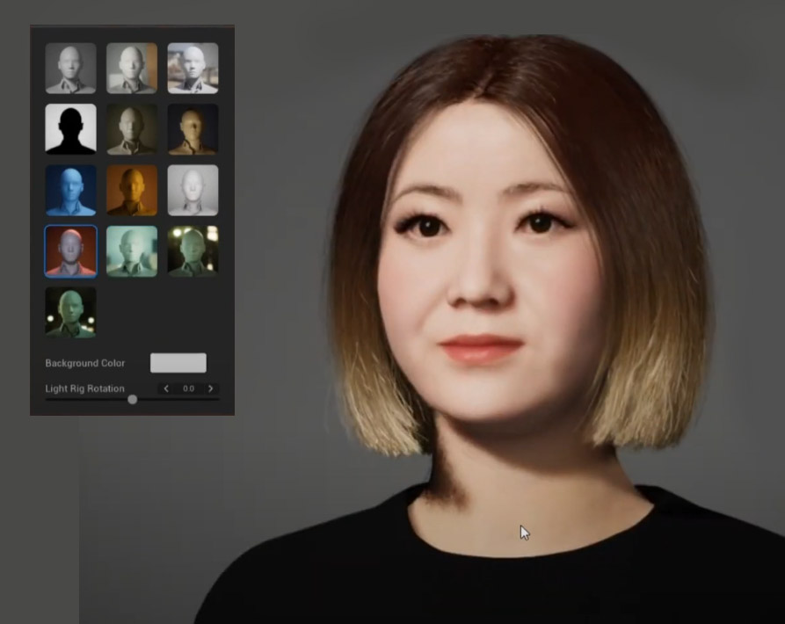
Task: Increase Light Rig Rotation with right arrow
Action: coord(210,388)
